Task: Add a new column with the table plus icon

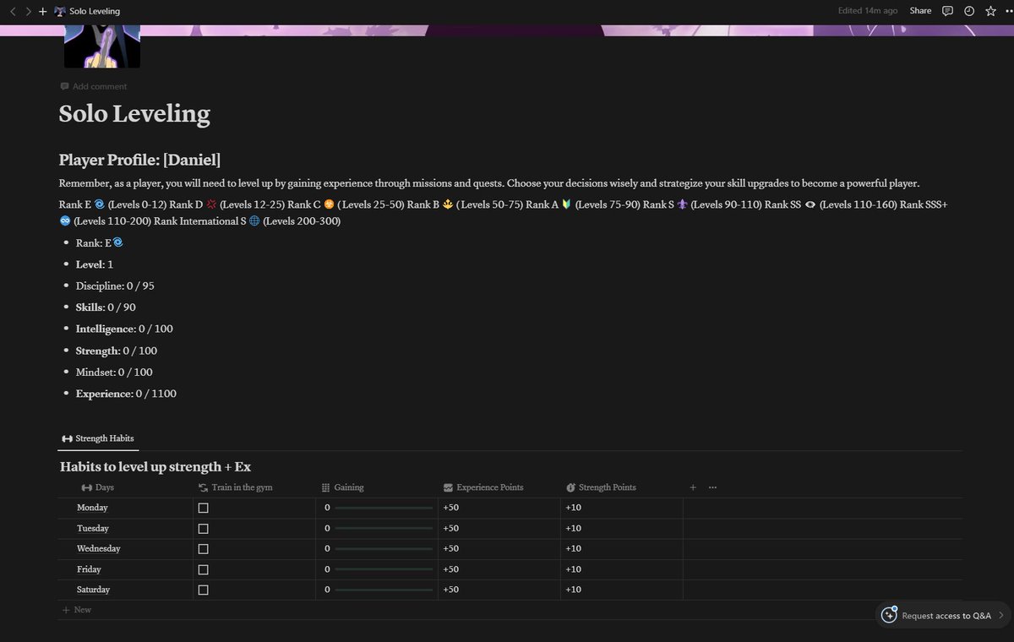Action: click(693, 487)
